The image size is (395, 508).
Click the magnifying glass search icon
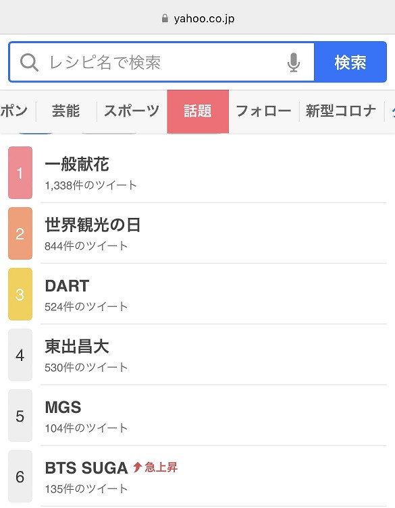tap(29, 62)
